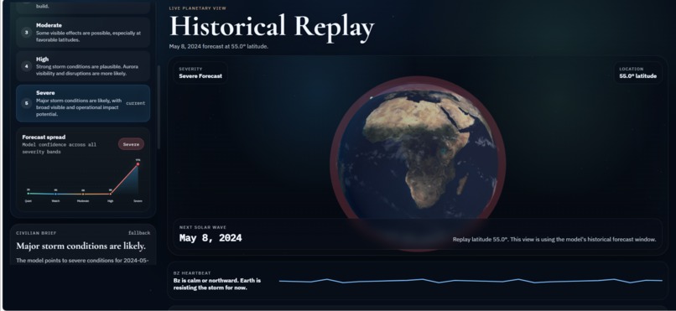Click the 'Severe Forecast' severity badge
Viewport: 676px width, 311px height.
click(x=200, y=73)
